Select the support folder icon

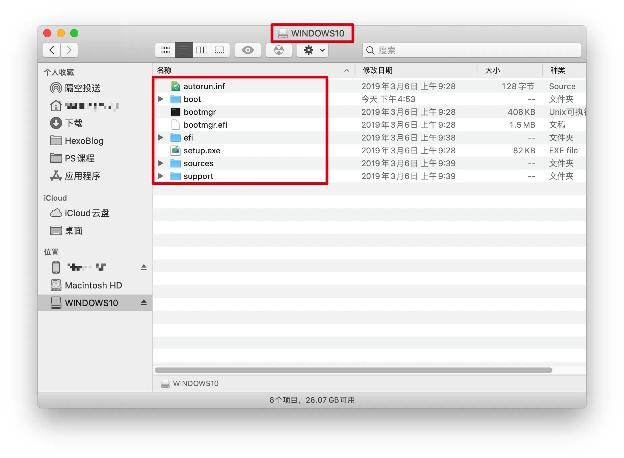176,176
